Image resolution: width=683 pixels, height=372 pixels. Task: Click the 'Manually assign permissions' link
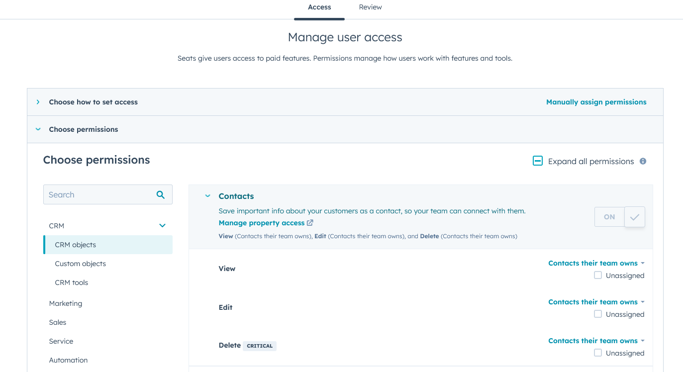coord(596,101)
